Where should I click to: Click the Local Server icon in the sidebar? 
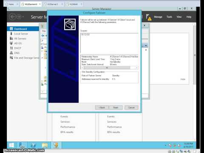click(x=11, y=34)
